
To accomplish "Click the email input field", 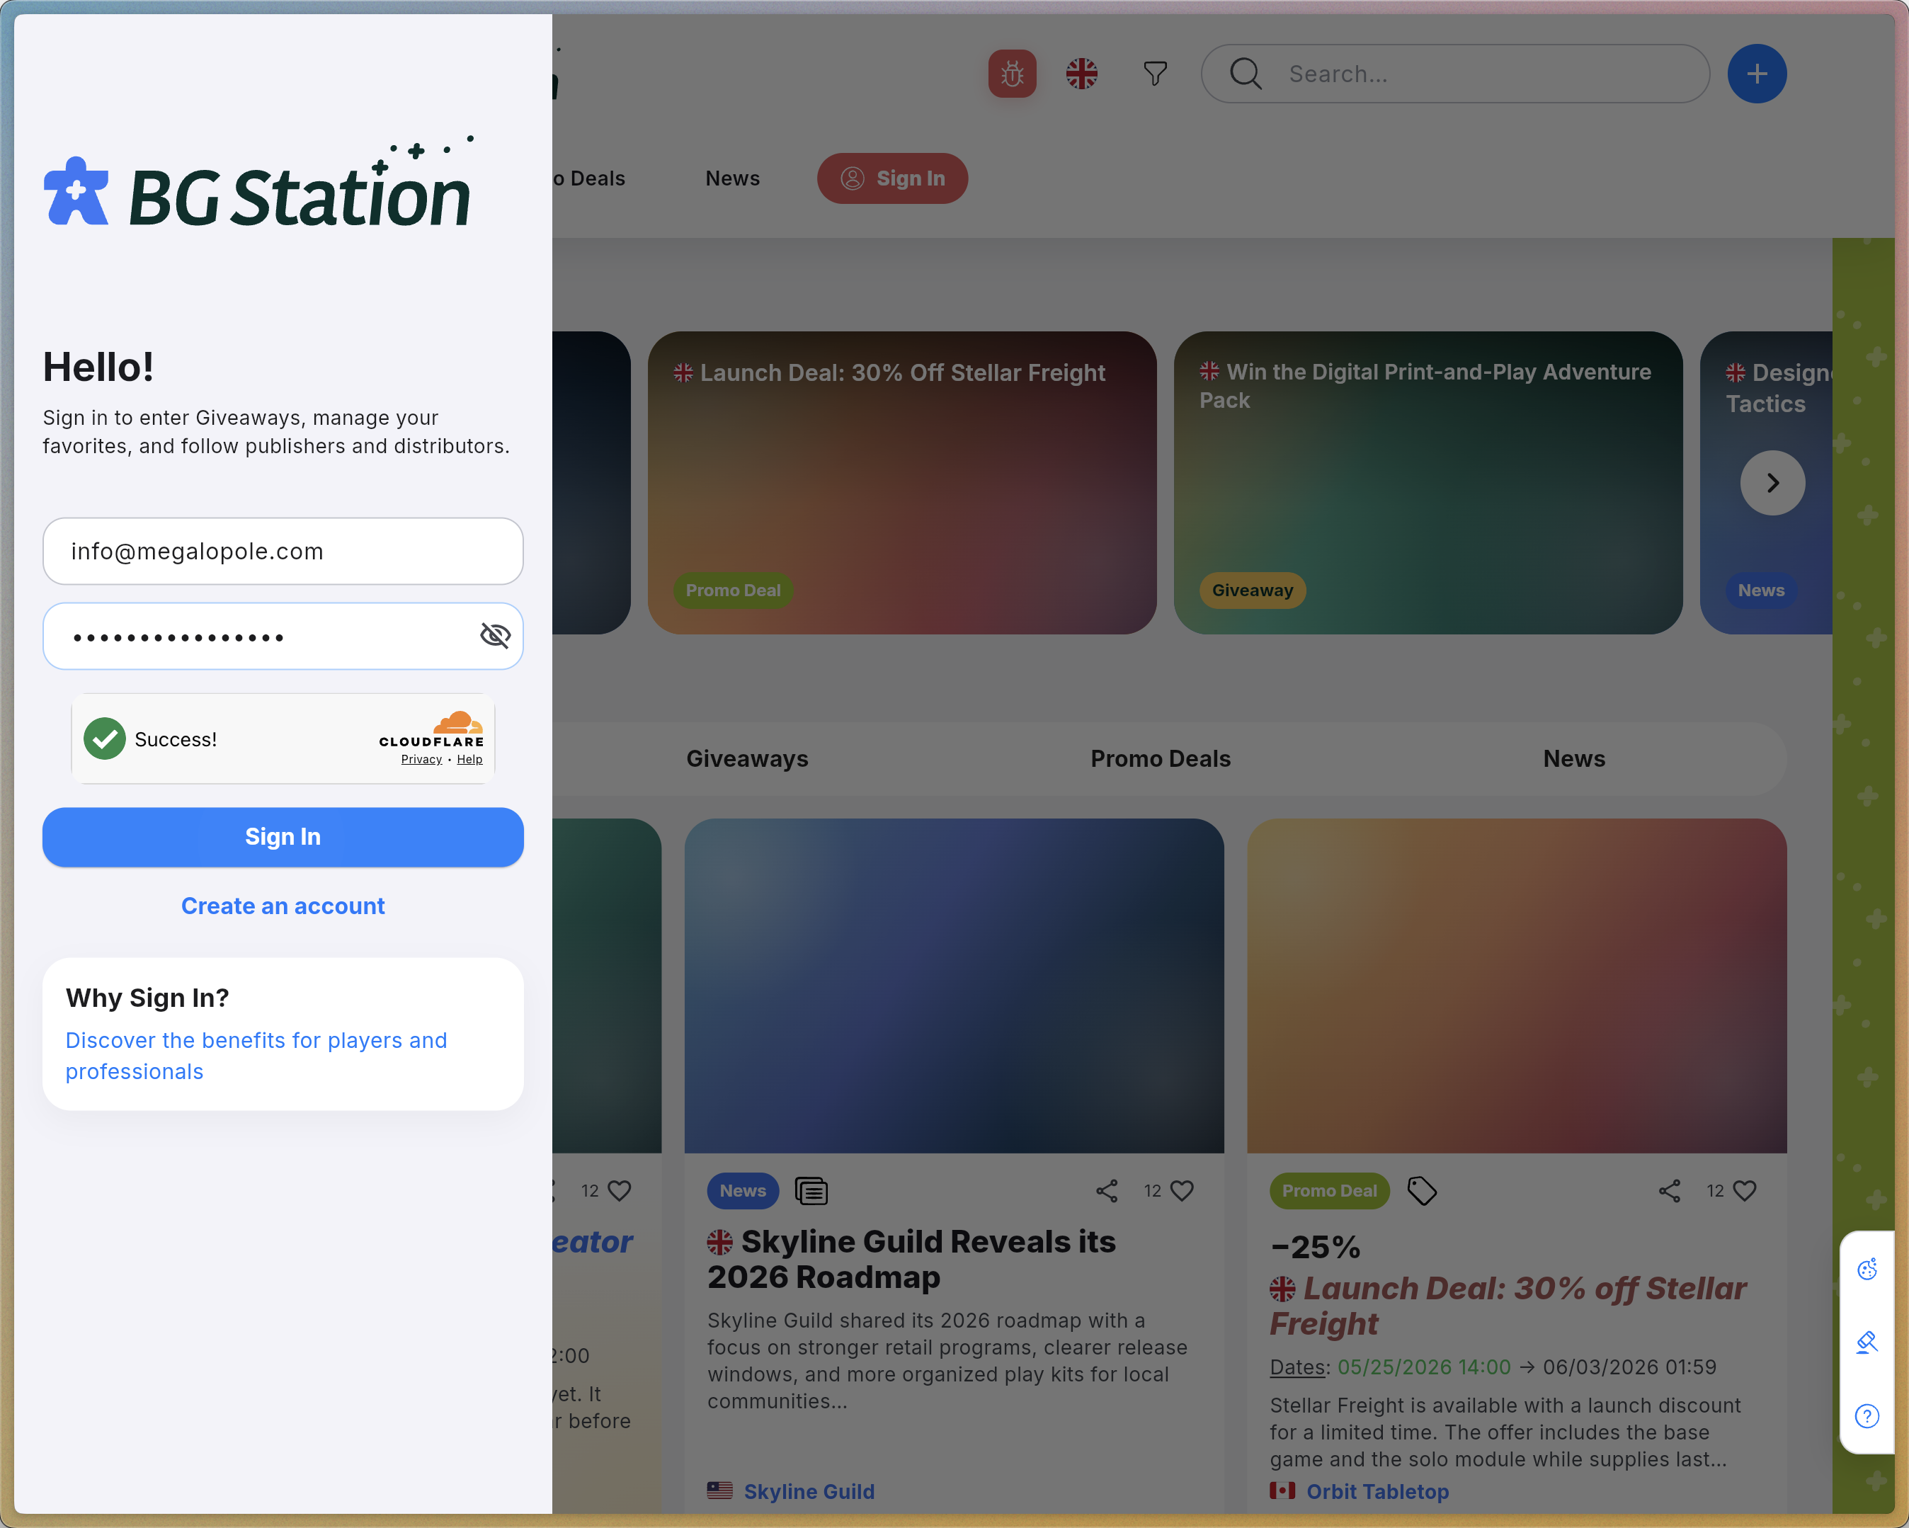I will pos(283,551).
